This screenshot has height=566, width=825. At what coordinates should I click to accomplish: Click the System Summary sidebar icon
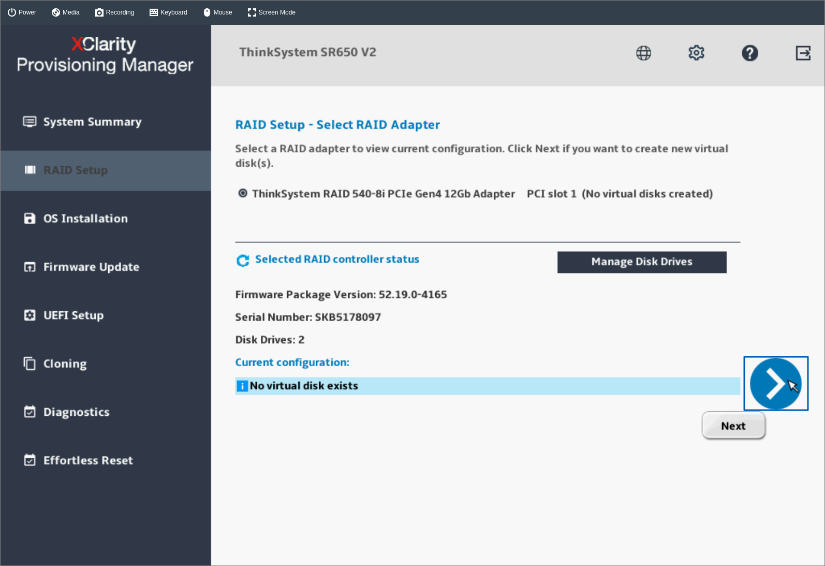30,122
